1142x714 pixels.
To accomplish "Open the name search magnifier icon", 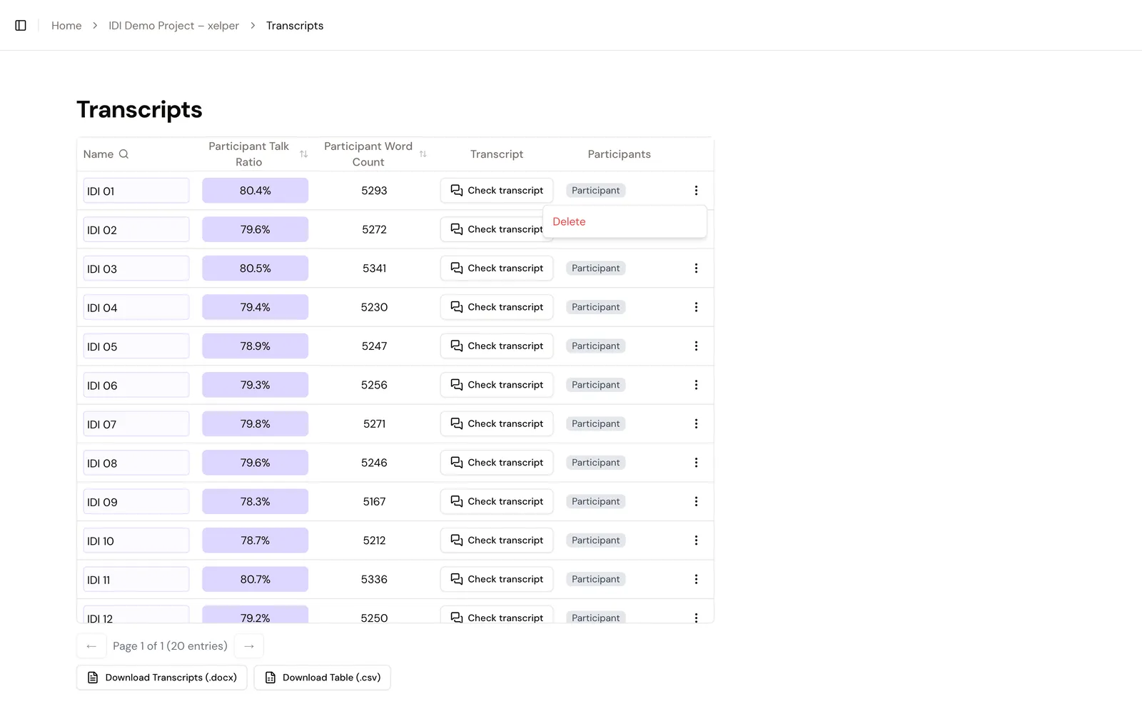I will click(123, 154).
